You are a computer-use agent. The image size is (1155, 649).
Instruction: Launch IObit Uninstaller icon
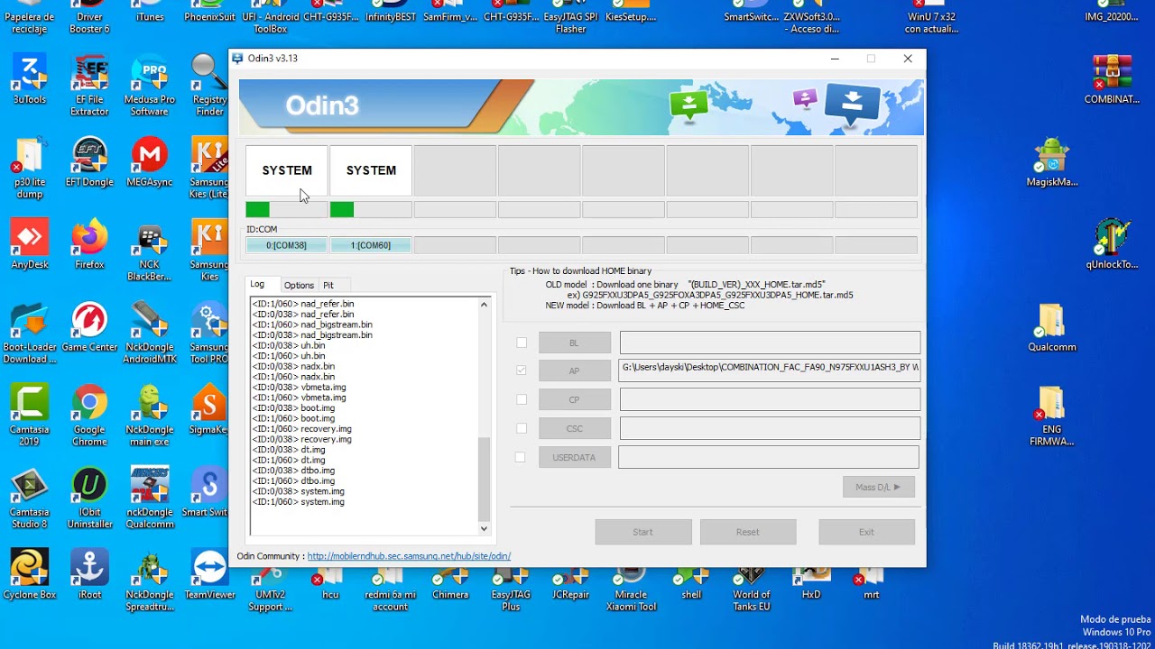[89, 499]
